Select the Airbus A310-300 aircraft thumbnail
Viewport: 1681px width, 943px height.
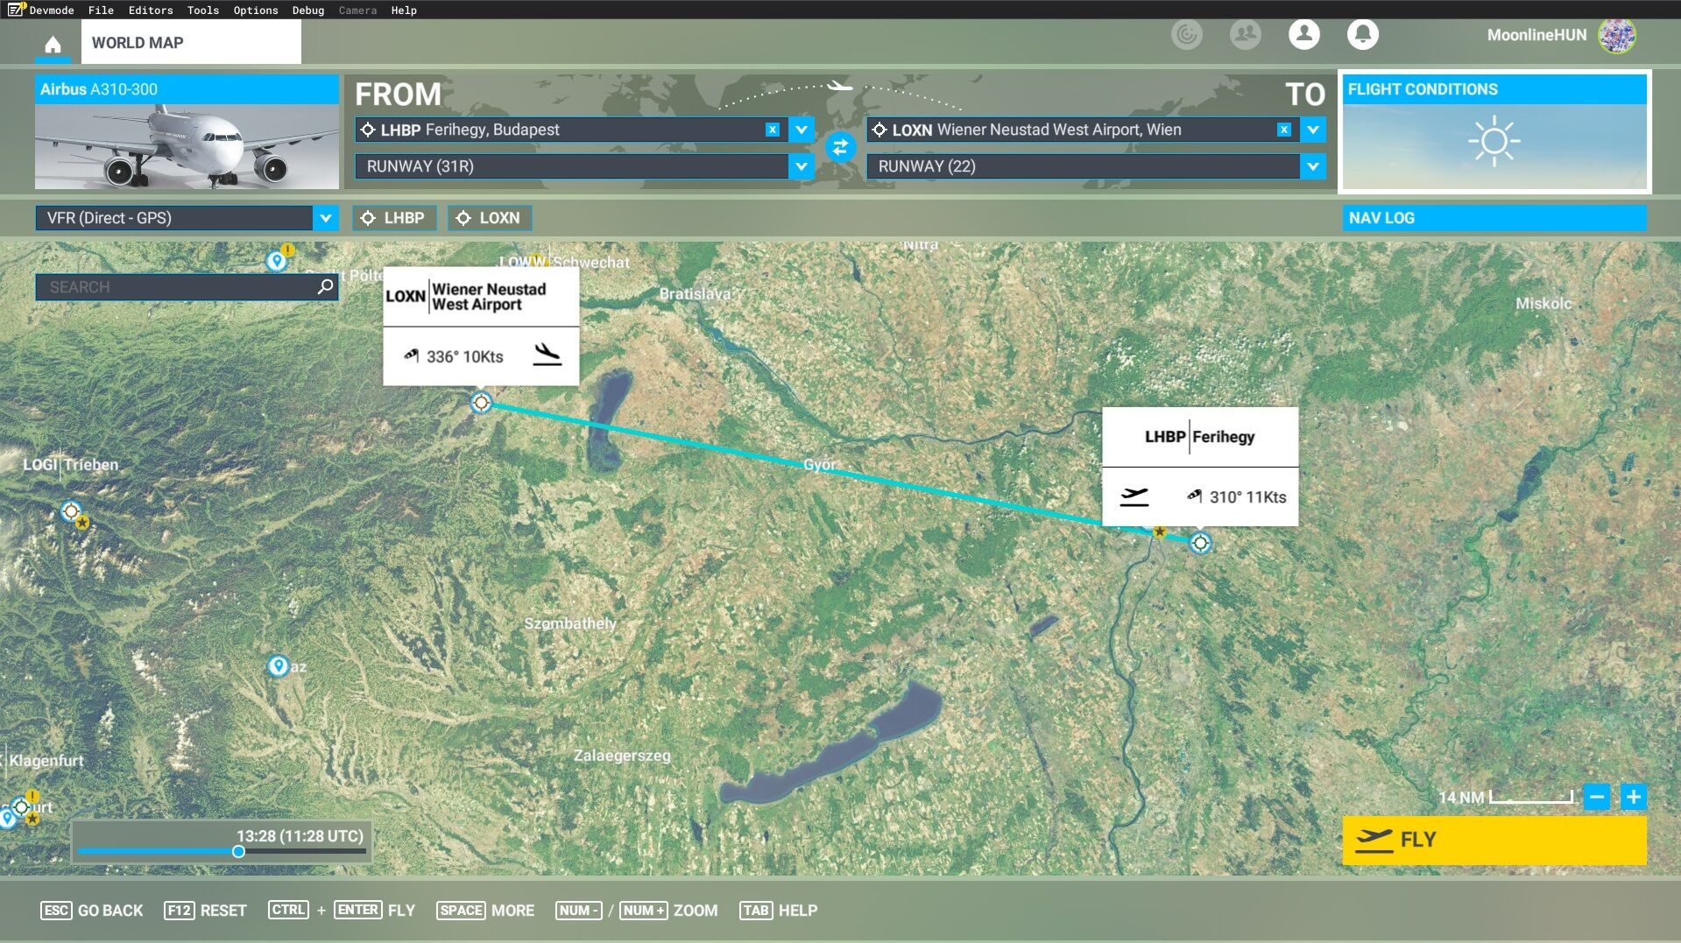click(x=187, y=132)
